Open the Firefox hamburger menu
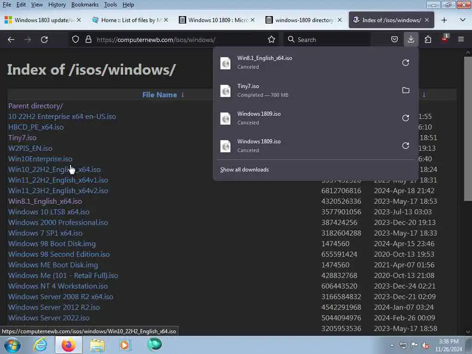The image size is (472, 354). click(460, 40)
